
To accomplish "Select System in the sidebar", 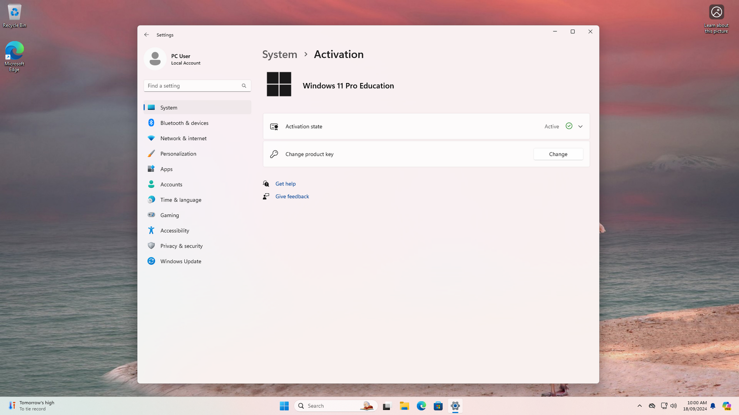I will (197, 107).
